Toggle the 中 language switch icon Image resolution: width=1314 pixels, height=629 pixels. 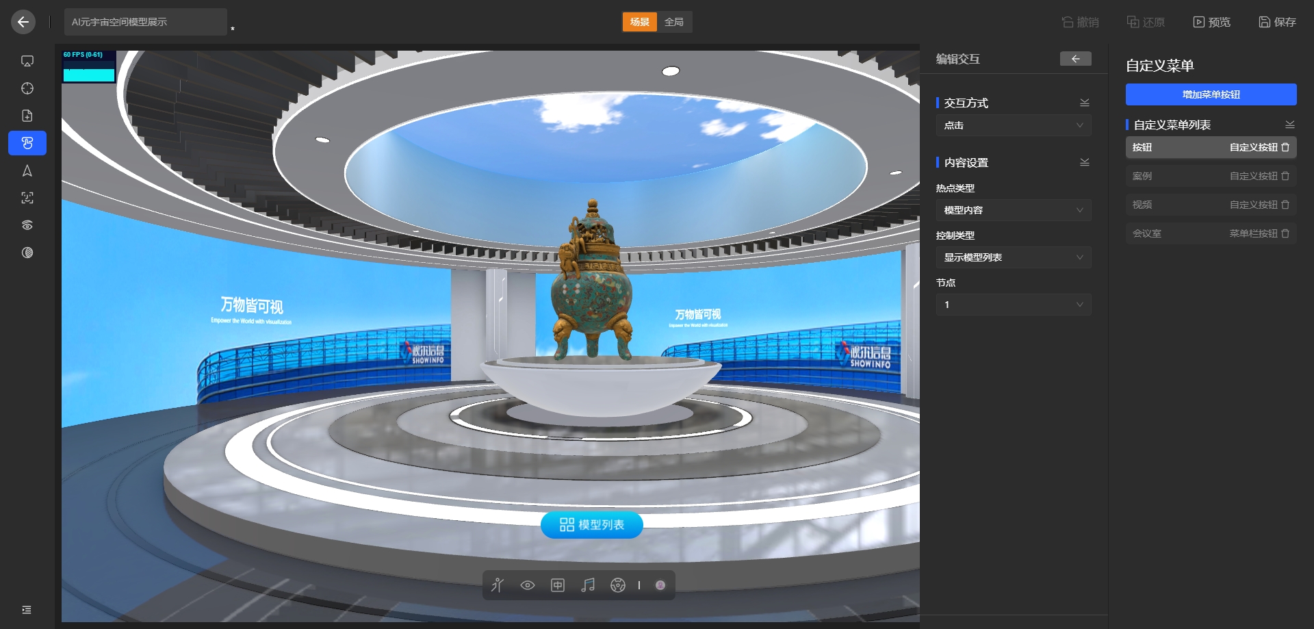[x=558, y=585]
